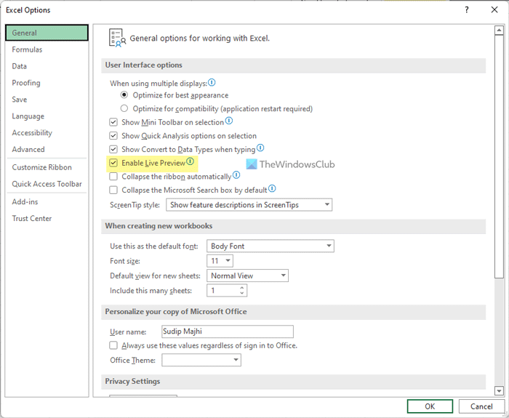
Task: Open the Trust Center category
Action: pos(47,218)
